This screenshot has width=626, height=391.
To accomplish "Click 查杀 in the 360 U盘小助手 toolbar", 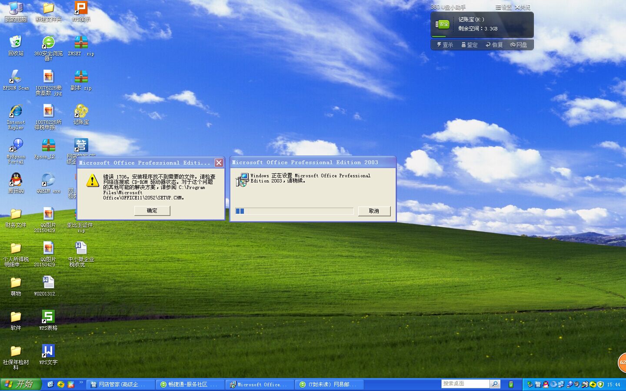I will (x=445, y=45).
